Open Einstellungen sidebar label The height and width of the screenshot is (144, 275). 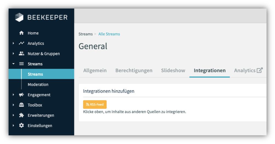(x=40, y=126)
